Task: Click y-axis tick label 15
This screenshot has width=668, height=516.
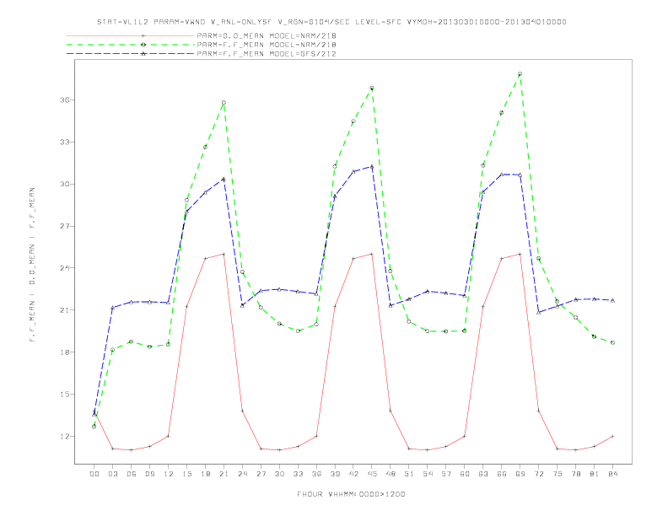Action: (x=65, y=395)
